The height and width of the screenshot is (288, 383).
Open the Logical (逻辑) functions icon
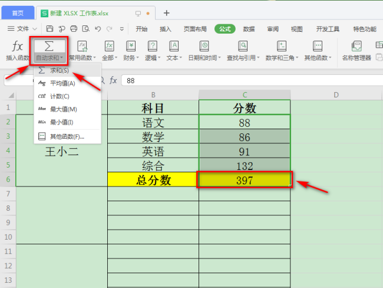(153, 46)
